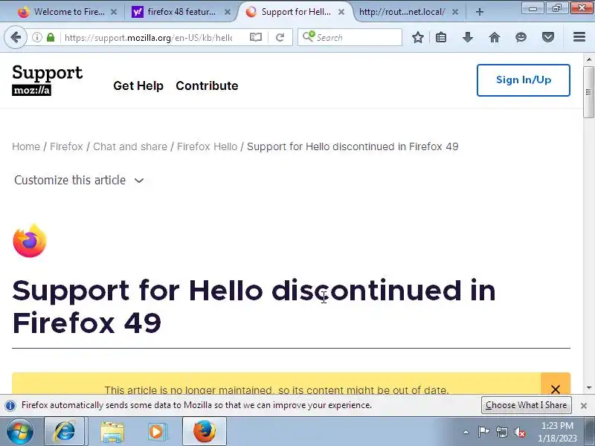Viewport: 595px width, 446px height.
Task: Open the downloads arrow panel
Action: (x=468, y=37)
